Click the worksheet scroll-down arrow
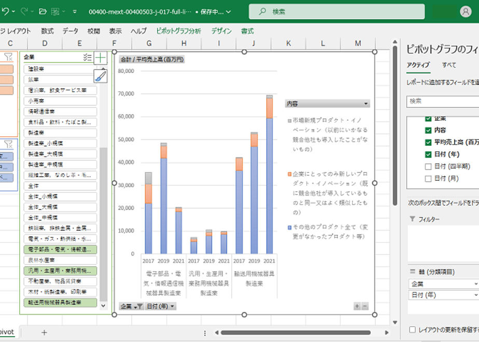Viewport: 479px width, 342px height. click(395, 322)
